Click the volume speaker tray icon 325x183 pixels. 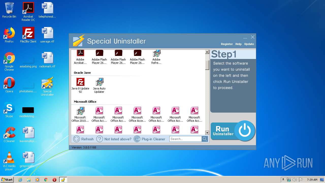point(295,180)
